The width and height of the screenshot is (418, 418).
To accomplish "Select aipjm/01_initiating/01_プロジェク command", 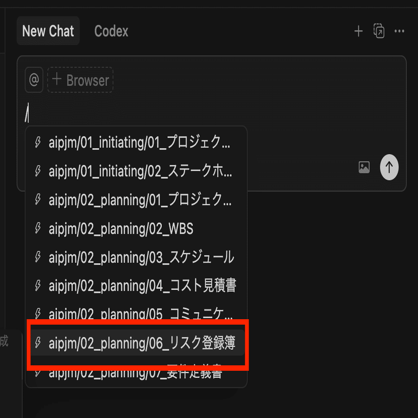I will coord(136,142).
